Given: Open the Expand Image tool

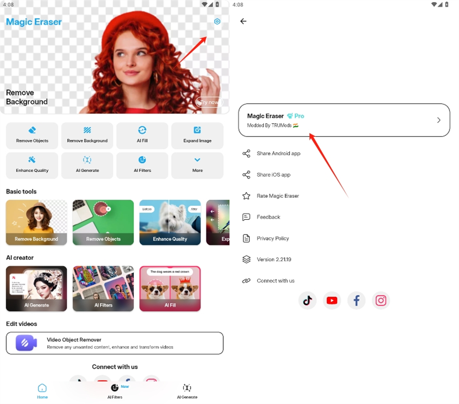Looking at the screenshot, I should 197,135.
